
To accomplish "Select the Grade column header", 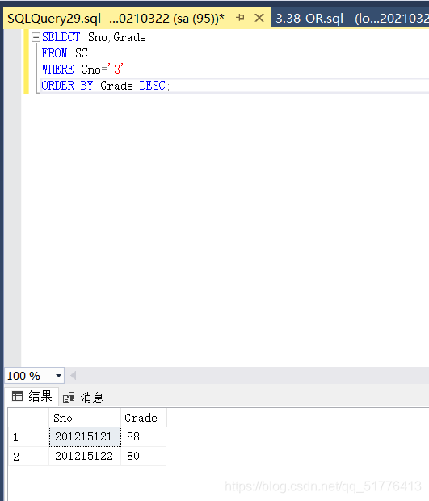I will click(x=144, y=418).
